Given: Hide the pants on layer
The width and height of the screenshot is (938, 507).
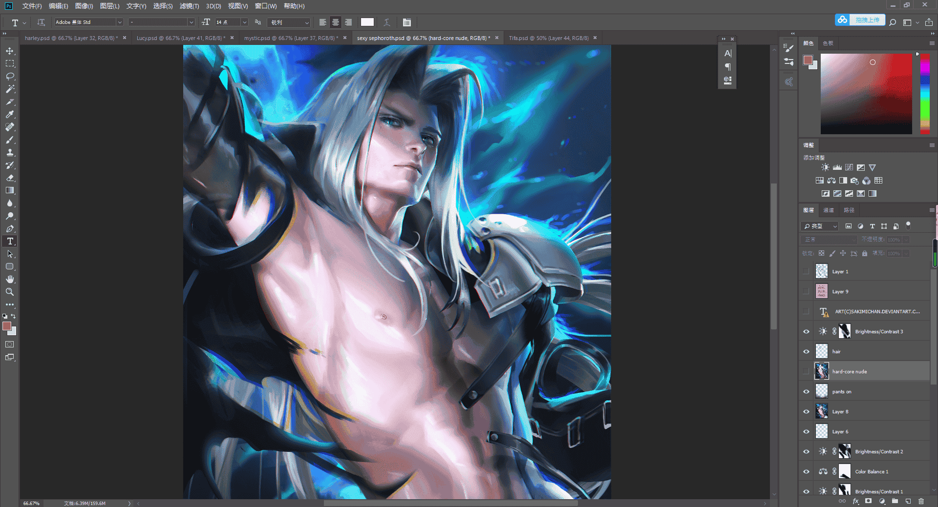Looking at the screenshot, I should coord(806,391).
